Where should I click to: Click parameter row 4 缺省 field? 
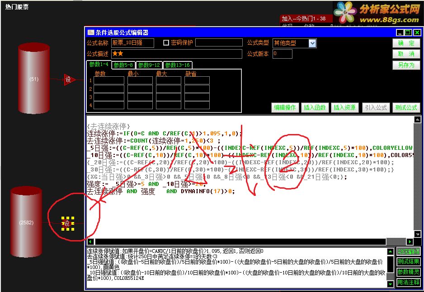click(197, 105)
